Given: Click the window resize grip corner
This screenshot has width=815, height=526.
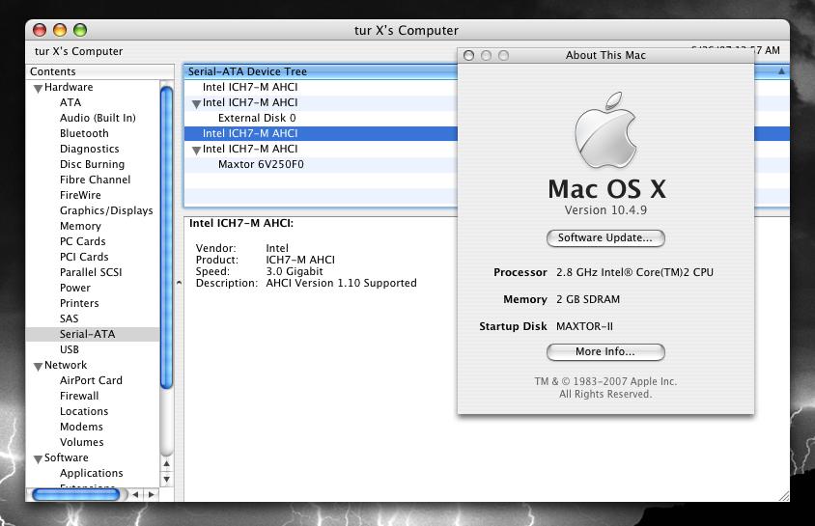Looking at the screenshot, I should [783, 496].
